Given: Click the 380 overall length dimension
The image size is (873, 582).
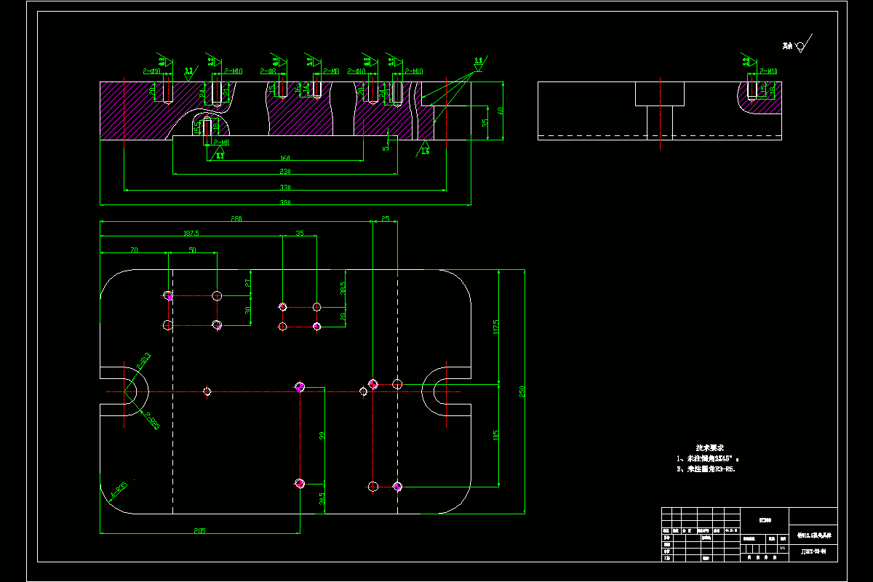Looking at the screenshot, I should 285,203.
